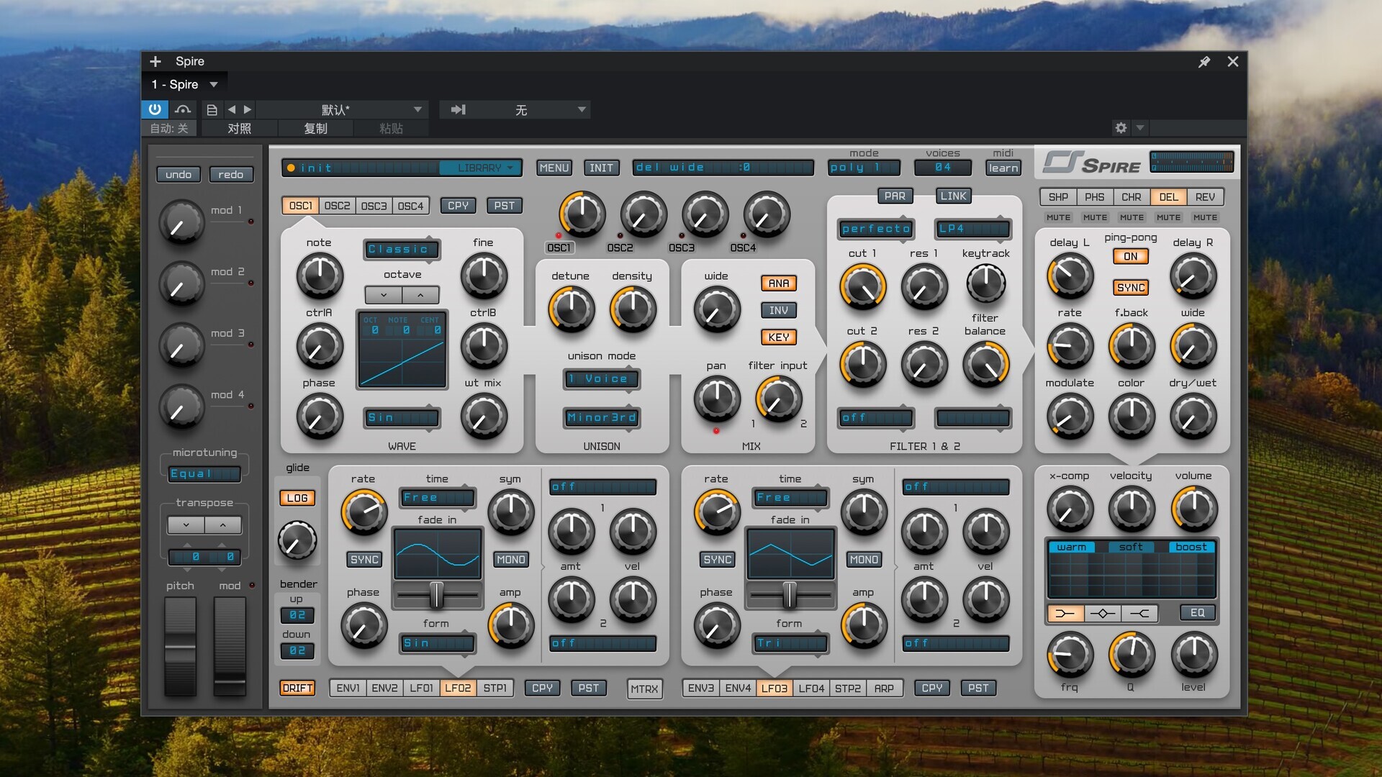Screen dimensions: 1382x777
Task: Toggle delay SYNC button
Action: [x=1131, y=288]
